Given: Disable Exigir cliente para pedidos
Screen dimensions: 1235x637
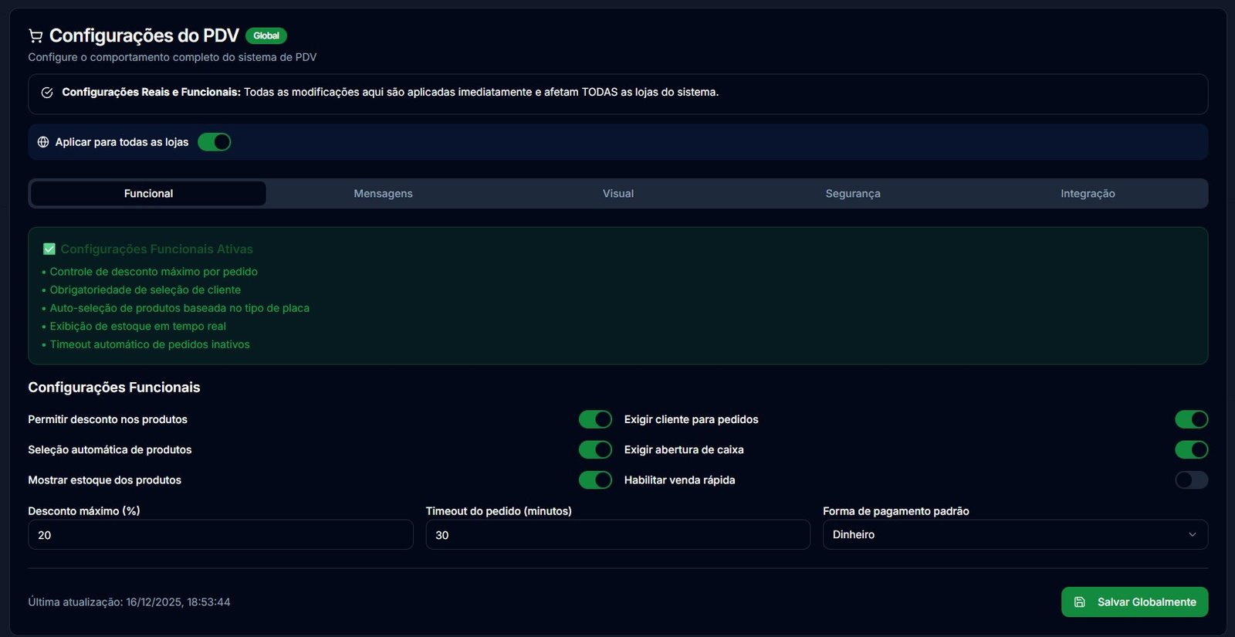Looking at the screenshot, I should [x=1191, y=419].
